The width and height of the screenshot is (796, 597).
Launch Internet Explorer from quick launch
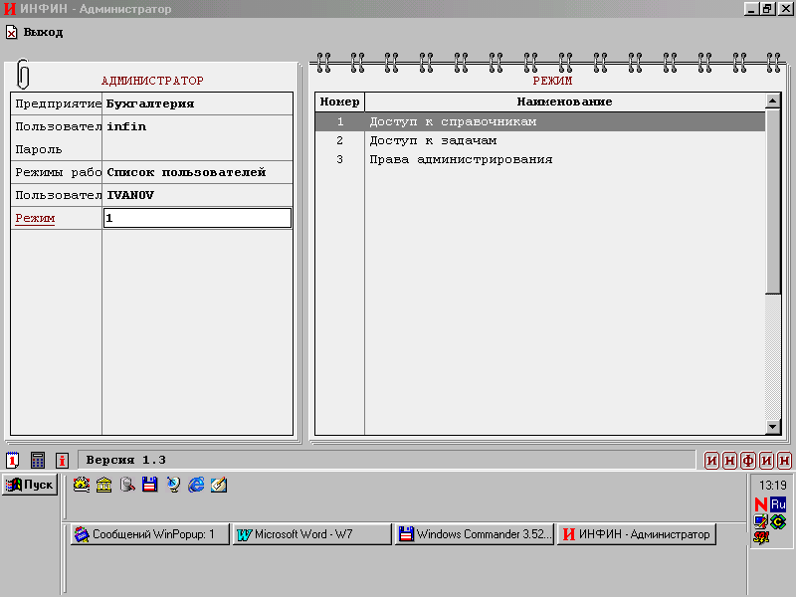point(196,485)
